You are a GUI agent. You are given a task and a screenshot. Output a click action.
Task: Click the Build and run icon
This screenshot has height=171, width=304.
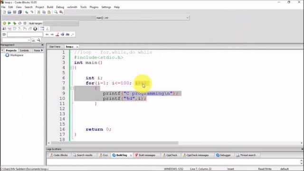pyautogui.click(x=15, y=23)
